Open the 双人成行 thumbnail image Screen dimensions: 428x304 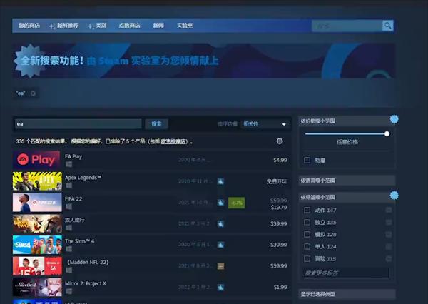click(x=37, y=223)
